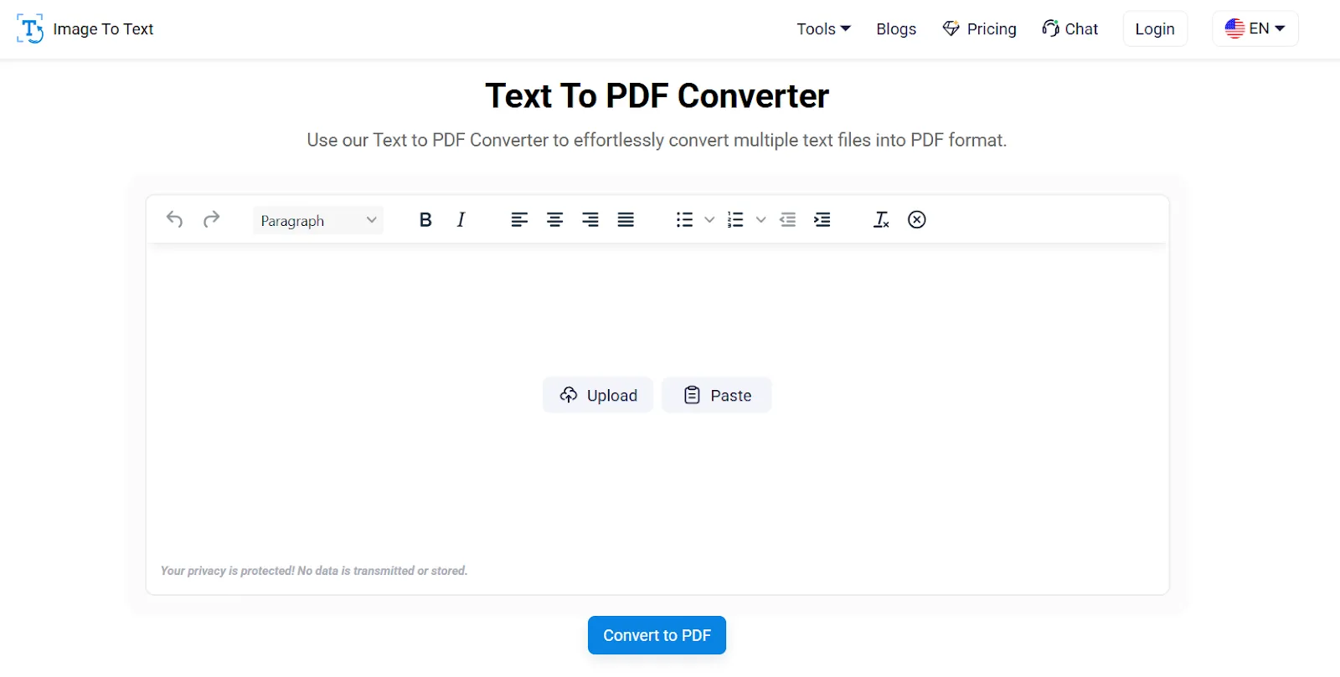Click the privacy protected notice text
The height and width of the screenshot is (677, 1340).
(314, 571)
